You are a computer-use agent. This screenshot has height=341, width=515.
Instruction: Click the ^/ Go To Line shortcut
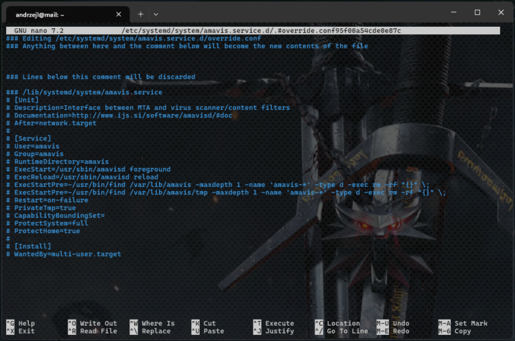(x=341, y=331)
